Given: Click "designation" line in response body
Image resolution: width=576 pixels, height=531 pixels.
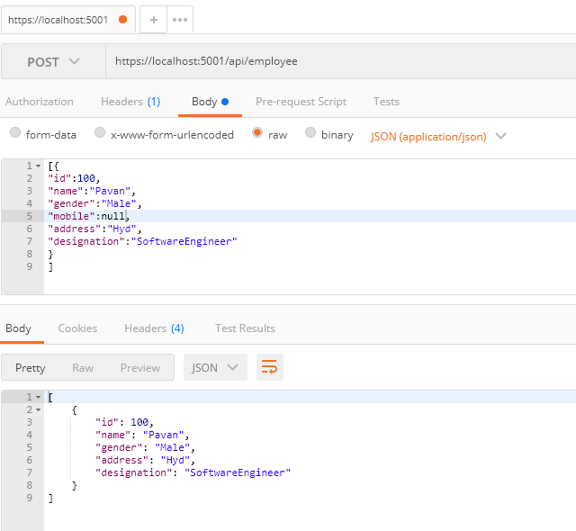Looking at the screenshot, I should pos(193,472).
